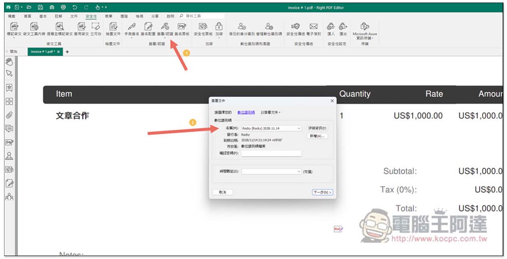Image resolution: width=507 pixels, height=259 pixels.
Task: Switch to the 首頁 ribbon tab
Action: [x=27, y=16]
